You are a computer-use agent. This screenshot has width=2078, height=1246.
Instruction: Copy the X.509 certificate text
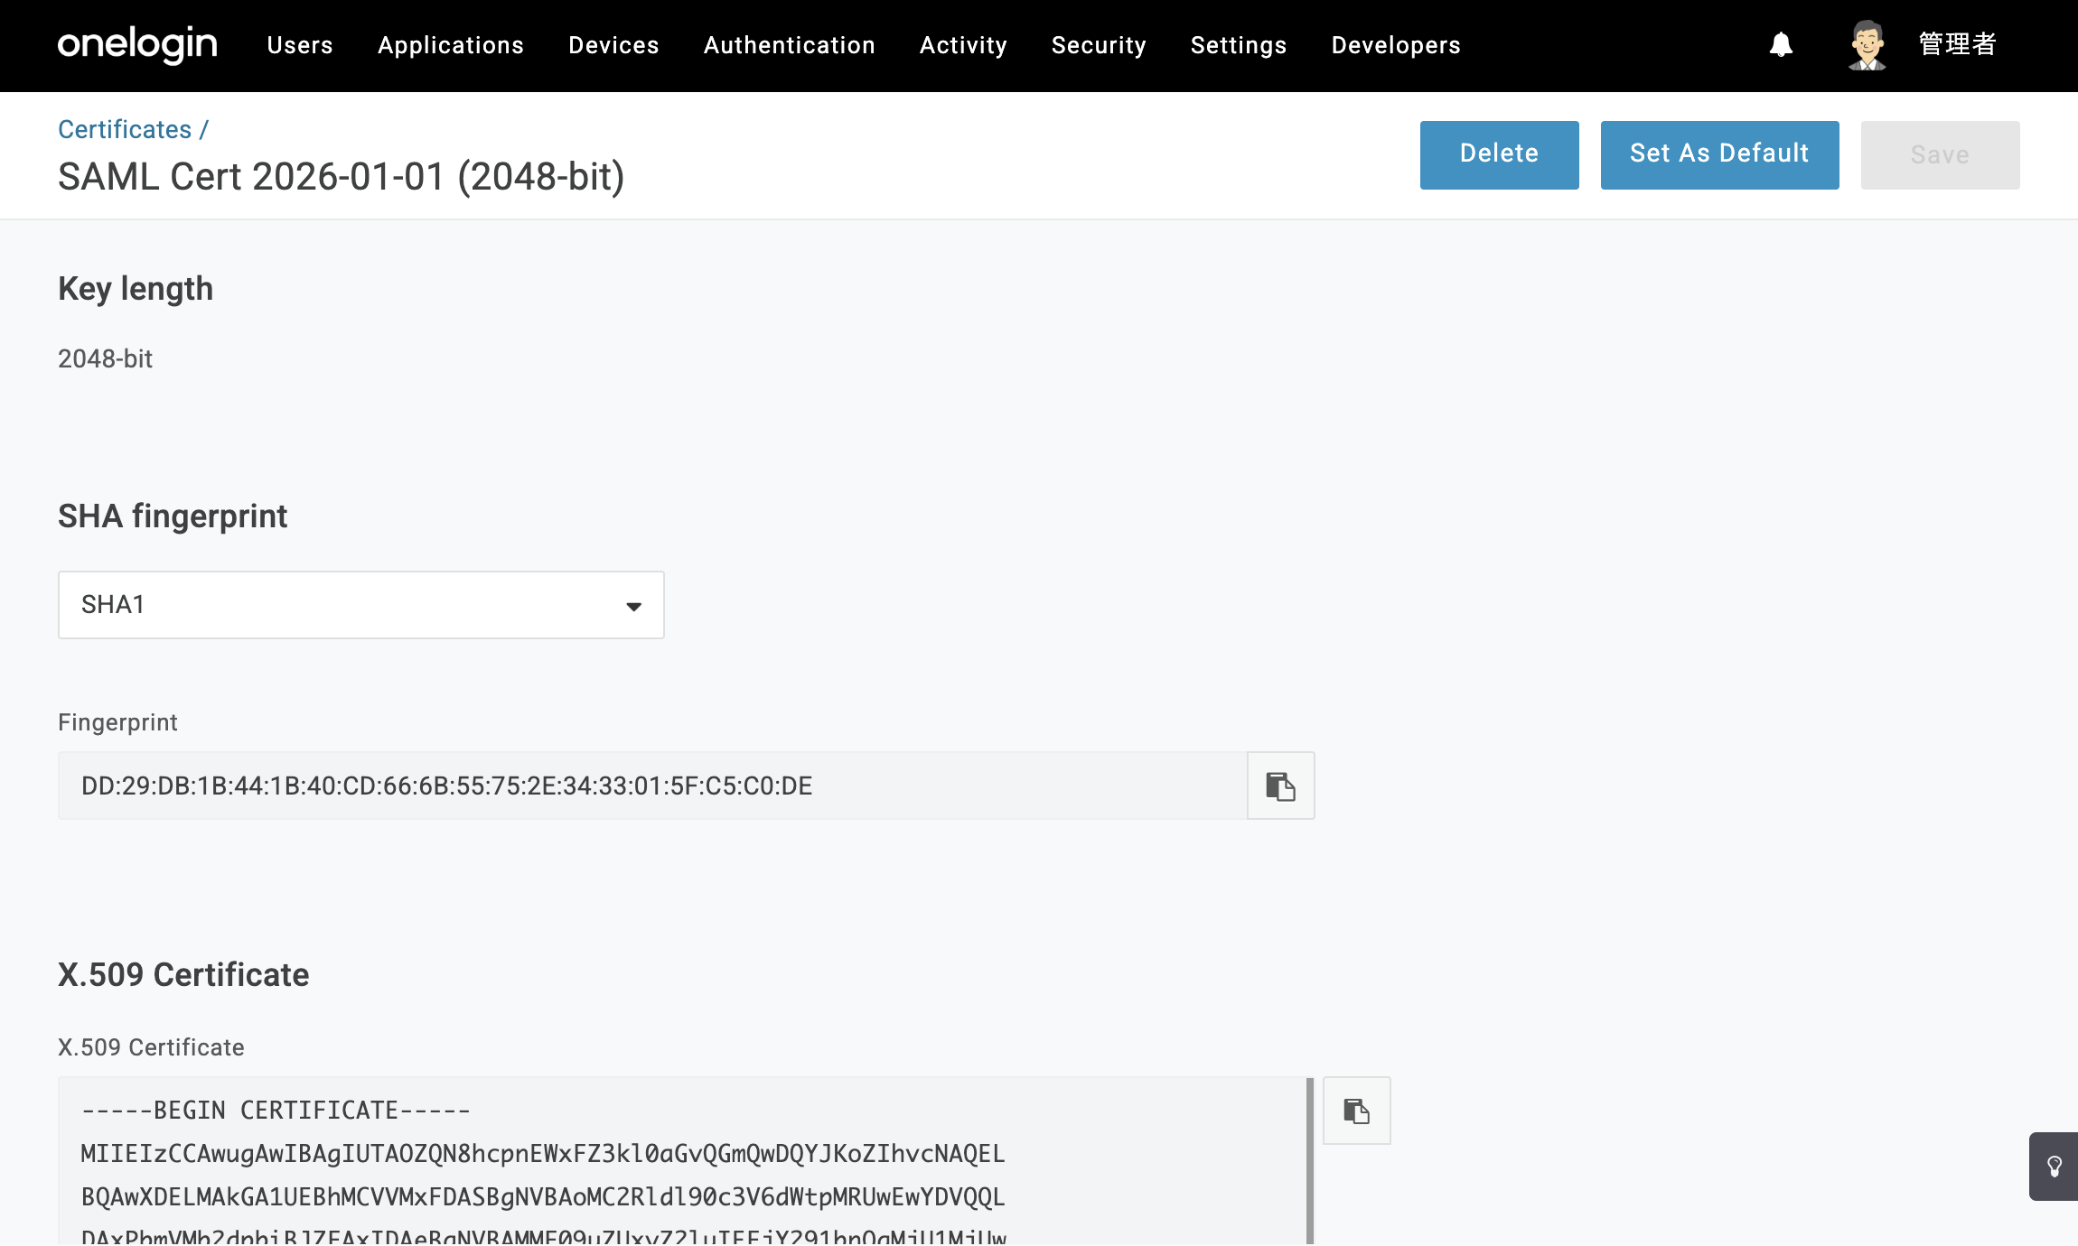click(1356, 1111)
